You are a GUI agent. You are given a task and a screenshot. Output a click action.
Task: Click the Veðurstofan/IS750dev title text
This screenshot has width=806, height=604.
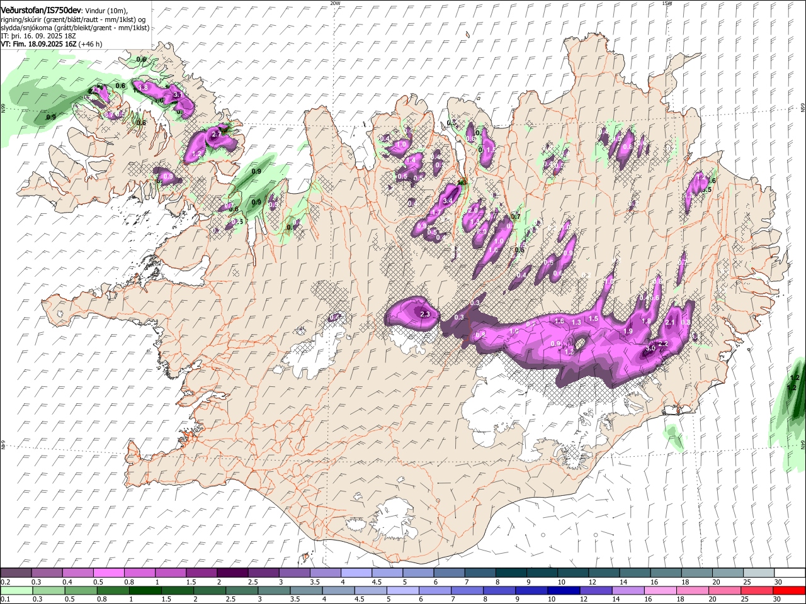[x=41, y=10]
